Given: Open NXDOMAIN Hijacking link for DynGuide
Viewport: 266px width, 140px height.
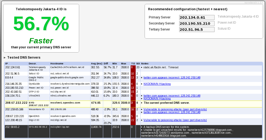Looking at the screenshot, I should click(x=157, y=84).
